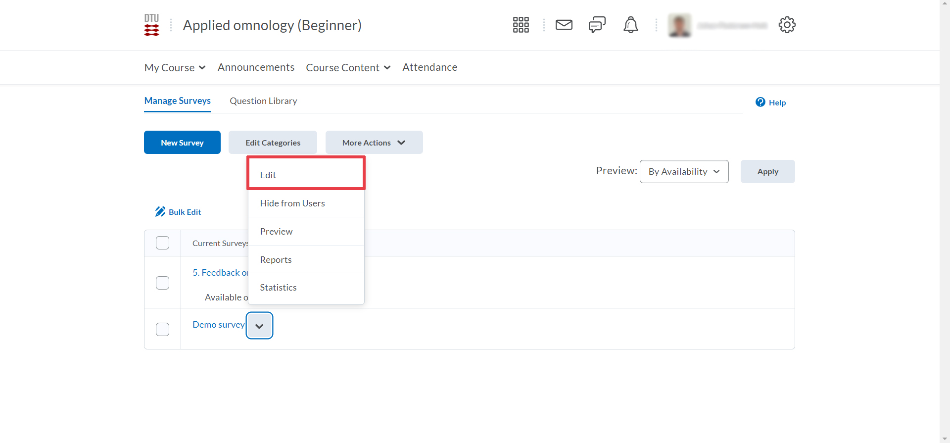
Task: Click the user profile avatar
Action: 679,25
